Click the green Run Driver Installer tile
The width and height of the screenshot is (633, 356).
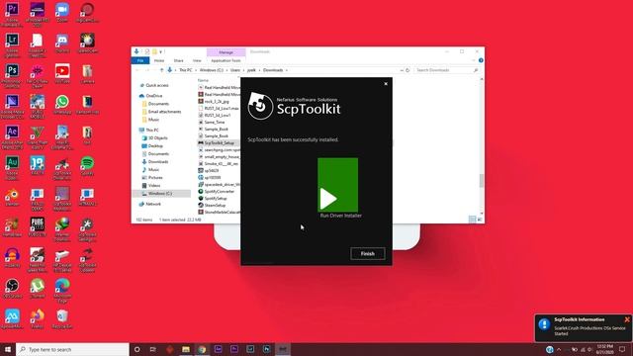pyautogui.click(x=337, y=185)
